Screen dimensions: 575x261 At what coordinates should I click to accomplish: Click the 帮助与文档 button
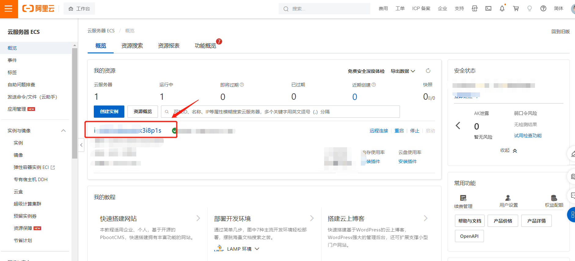(x=470, y=221)
